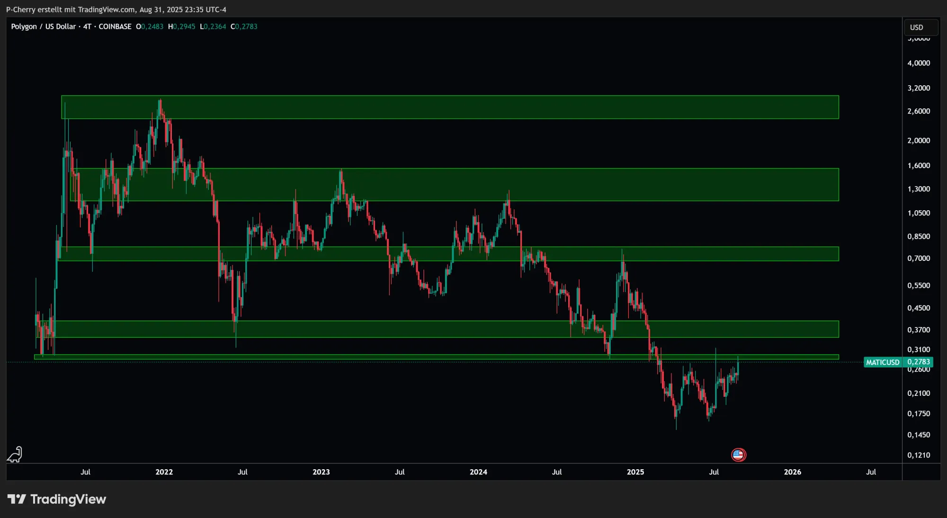947x518 pixels.
Task: Click the Jul label just before 2022
Action: point(85,472)
